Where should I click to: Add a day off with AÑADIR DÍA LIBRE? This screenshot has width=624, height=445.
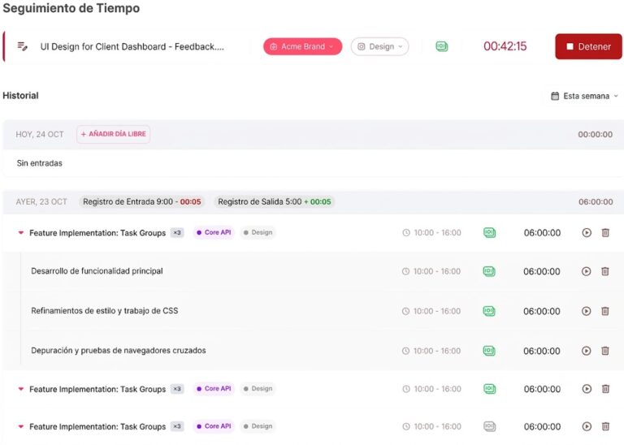(x=114, y=134)
